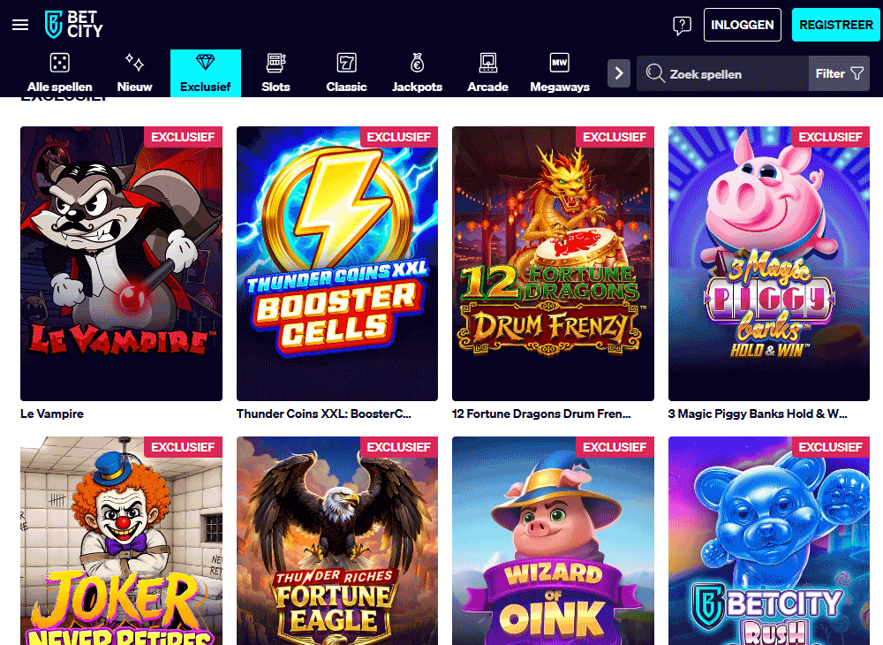Show more categories with right chevron
The image size is (883, 645).
pyautogui.click(x=619, y=73)
